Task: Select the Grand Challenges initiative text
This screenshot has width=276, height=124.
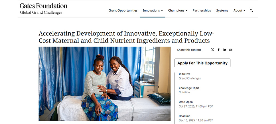Action: click(190, 78)
